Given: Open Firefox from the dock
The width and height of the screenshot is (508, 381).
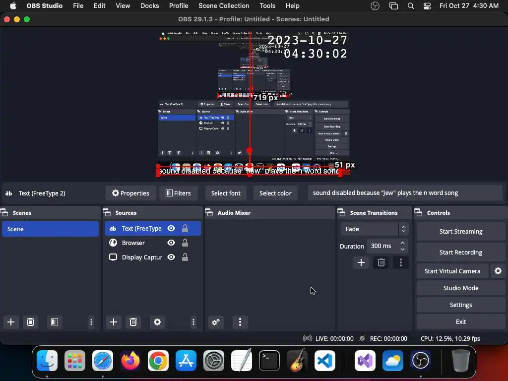Looking at the screenshot, I should point(130,361).
